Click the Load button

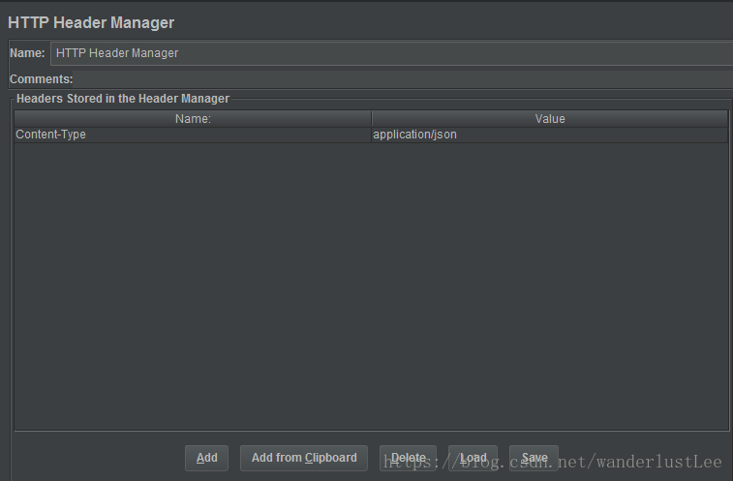[x=473, y=458]
